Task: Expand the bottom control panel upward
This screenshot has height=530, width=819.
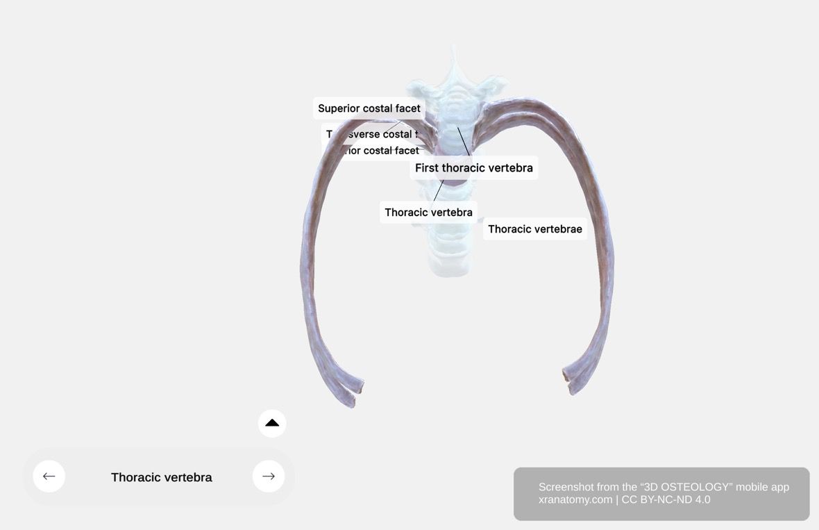Action: point(272,422)
